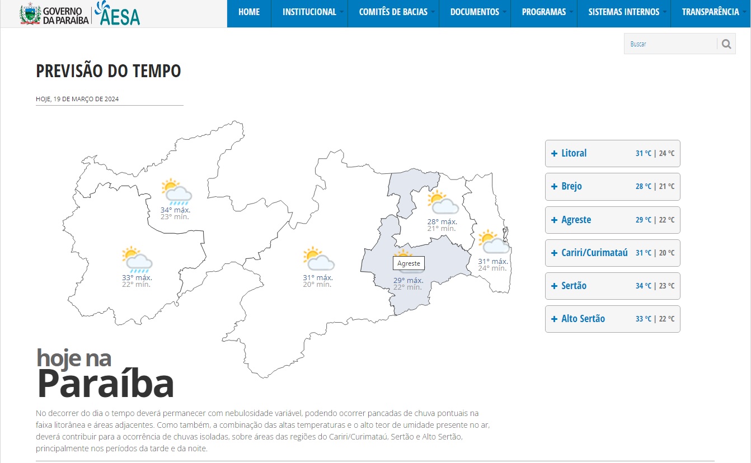Open the Institucional menu
The height and width of the screenshot is (463, 751).
(x=309, y=12)
